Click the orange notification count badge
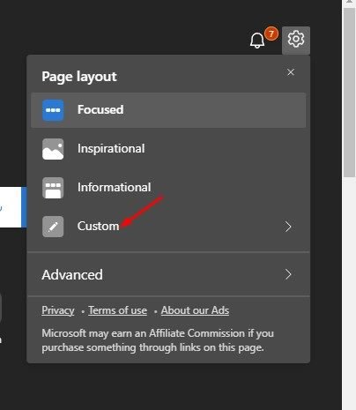This screenshot has width=356, height=410. 271,34
